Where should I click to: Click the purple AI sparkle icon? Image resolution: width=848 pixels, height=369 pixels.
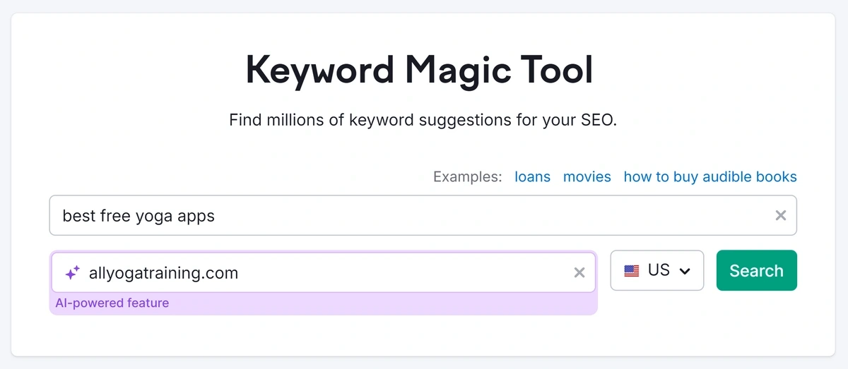72,272
